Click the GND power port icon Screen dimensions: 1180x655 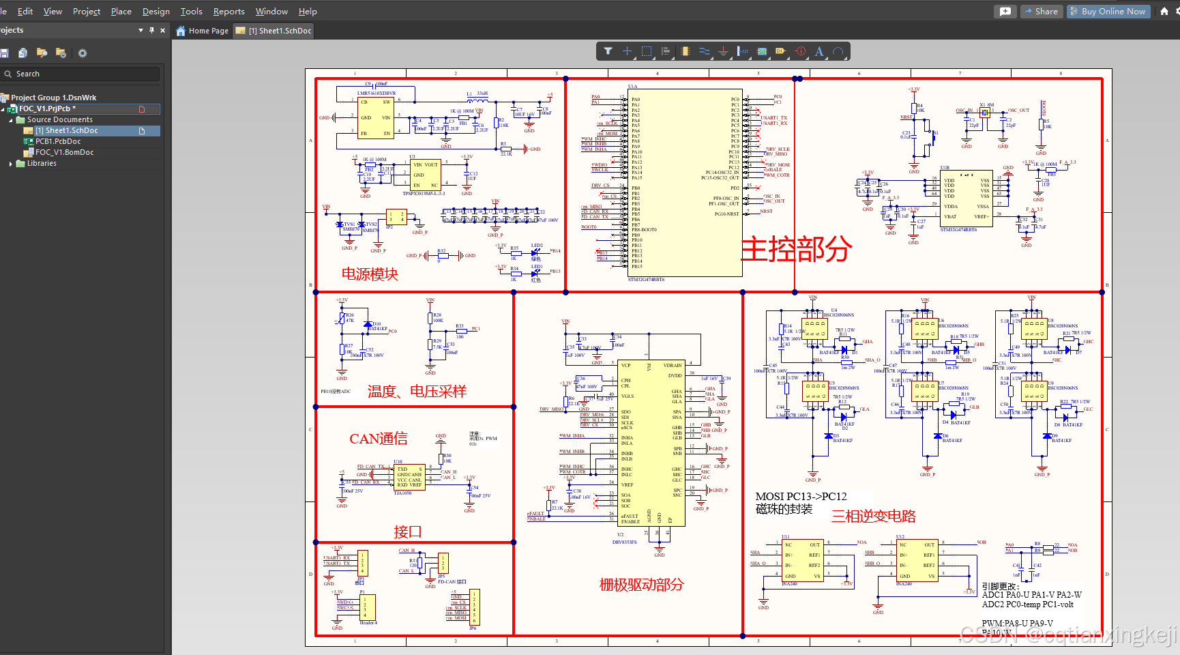tap(723, 51)
